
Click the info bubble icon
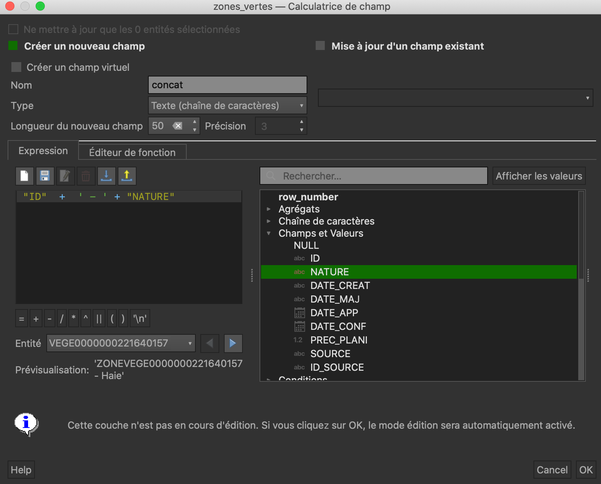[x=26, y=424]
